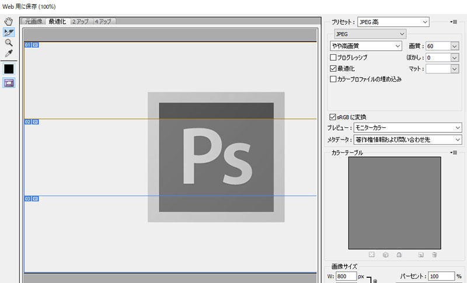Uncheck the 最適化 checkbox

pos(333,68)
